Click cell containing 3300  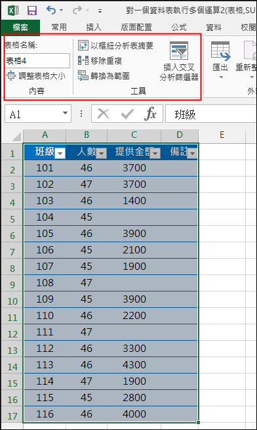(134, 349)
